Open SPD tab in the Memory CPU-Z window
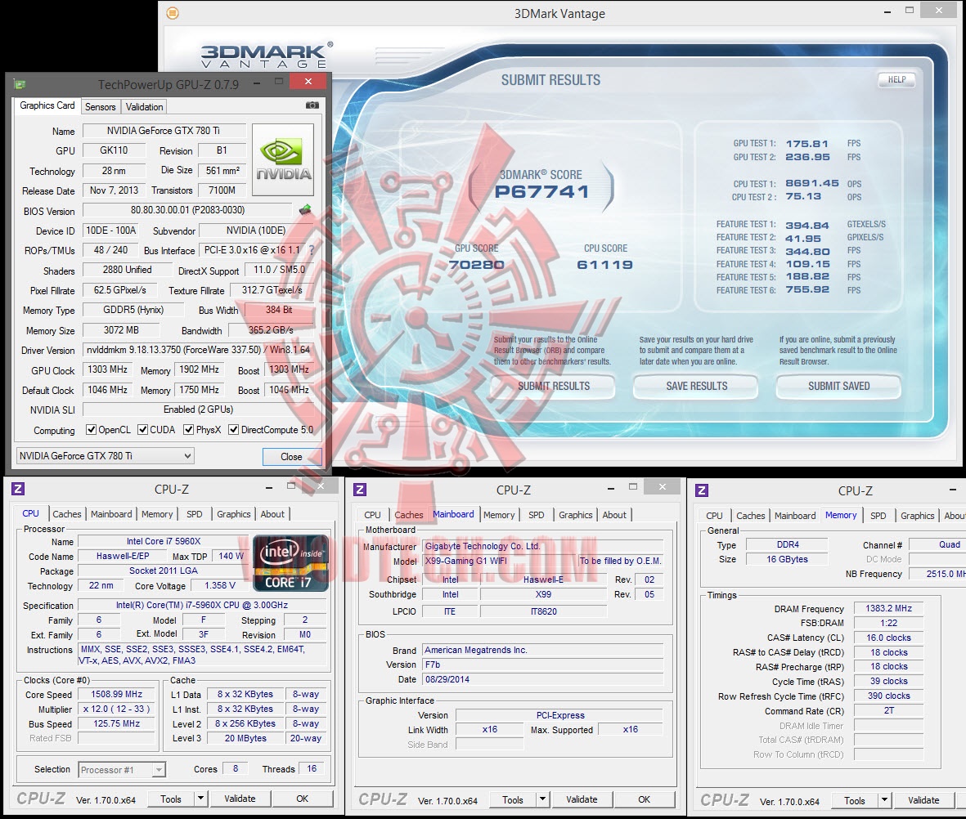The image size is (966, 819). (x=878, y=516)
